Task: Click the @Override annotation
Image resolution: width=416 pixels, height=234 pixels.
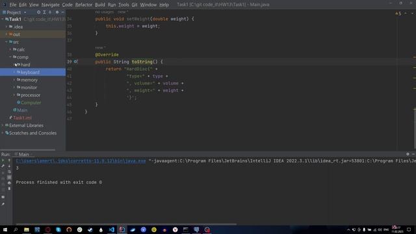Action: (107, 55)
